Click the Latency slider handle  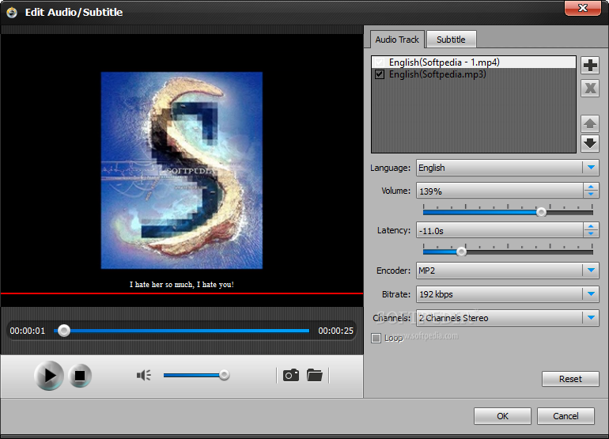click(461, 252)
